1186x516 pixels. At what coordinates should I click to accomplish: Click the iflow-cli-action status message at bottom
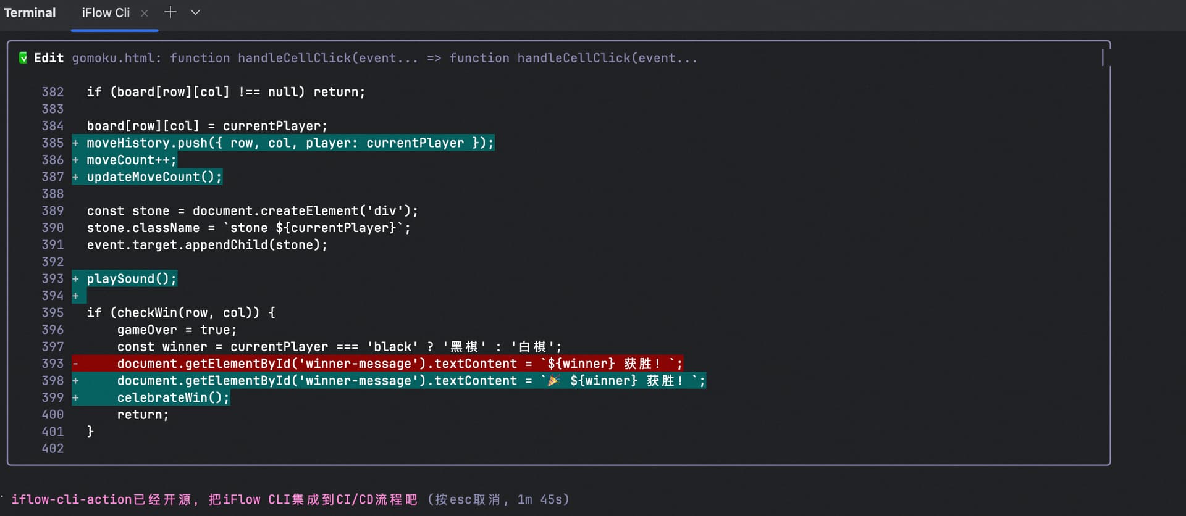point(214,499)
